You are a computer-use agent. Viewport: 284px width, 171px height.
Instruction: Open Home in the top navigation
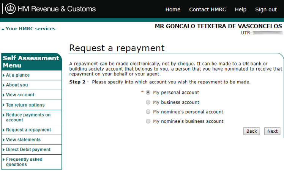tap(173, 9)
